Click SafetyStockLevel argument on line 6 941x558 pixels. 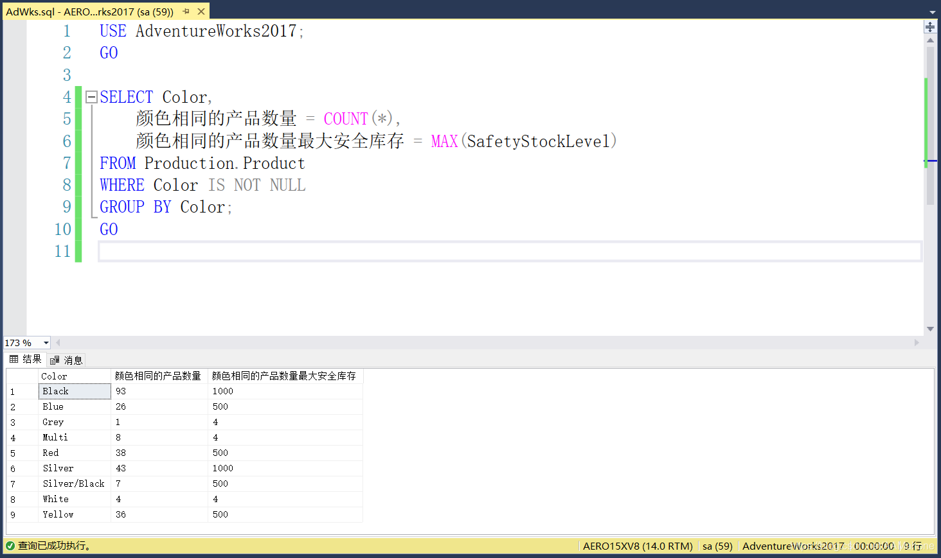pyautogui.click(x=538, y=141)
